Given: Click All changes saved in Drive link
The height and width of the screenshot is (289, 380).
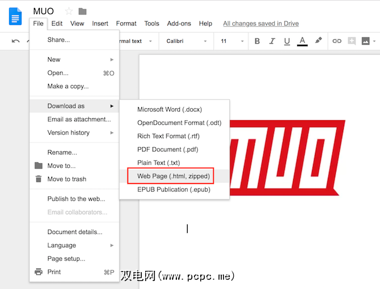Looking at the screenshot, I should 261,23.
